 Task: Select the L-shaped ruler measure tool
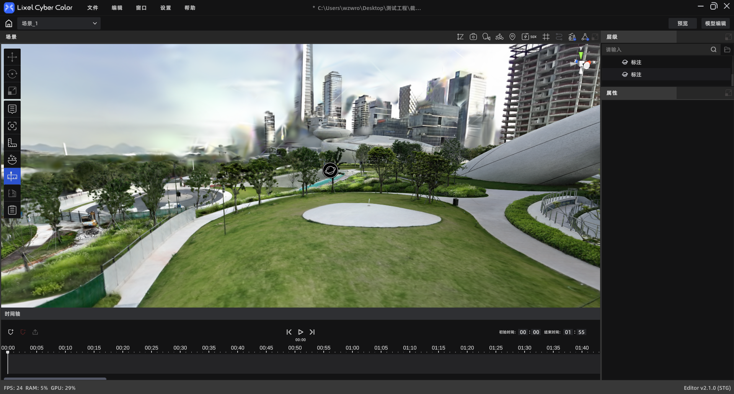(x=12, y=143)
